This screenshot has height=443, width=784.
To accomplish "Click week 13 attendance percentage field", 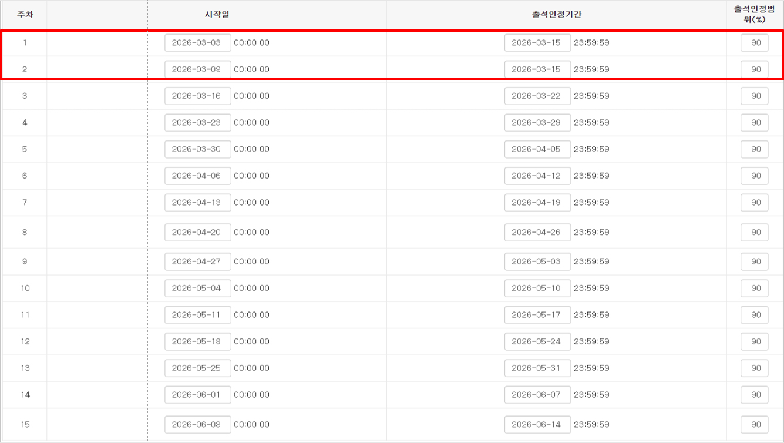I will 755,368.
